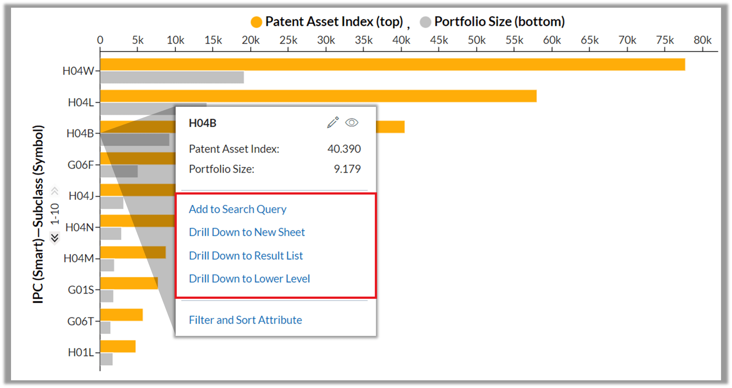Click the H01L axis label
732x388 pixels.
(x=82, y=352)
